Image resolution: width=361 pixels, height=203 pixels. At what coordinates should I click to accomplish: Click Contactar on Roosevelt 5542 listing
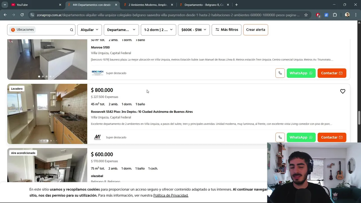pyautogui.click(x=332, y=137)
